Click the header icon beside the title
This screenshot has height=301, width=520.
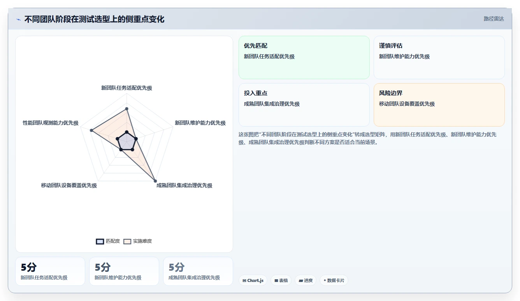[x=18, y=19]
